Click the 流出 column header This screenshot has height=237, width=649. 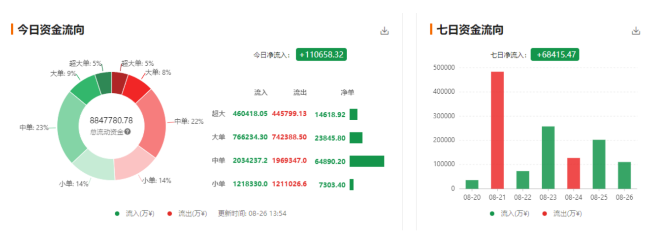[300, 92]
